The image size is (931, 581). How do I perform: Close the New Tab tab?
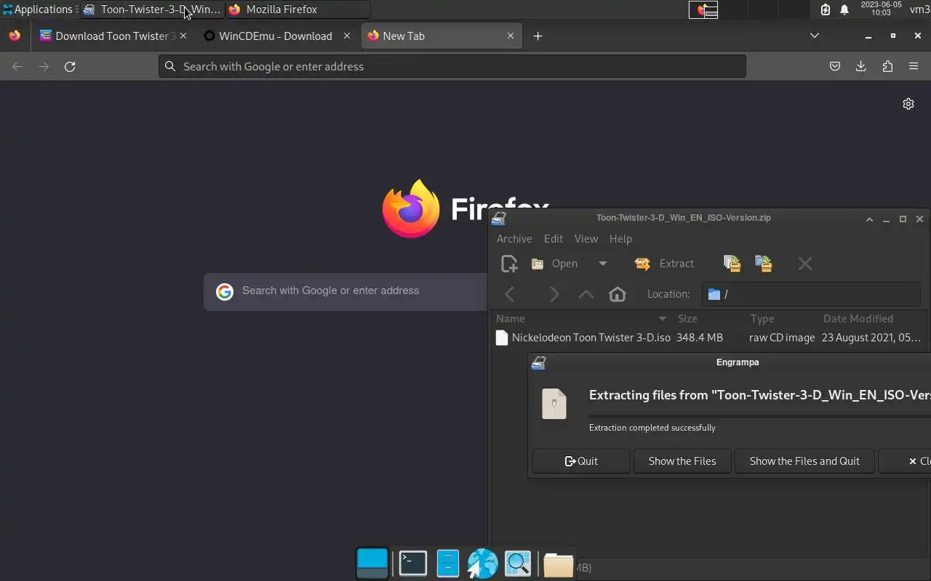tap(511, 36)
